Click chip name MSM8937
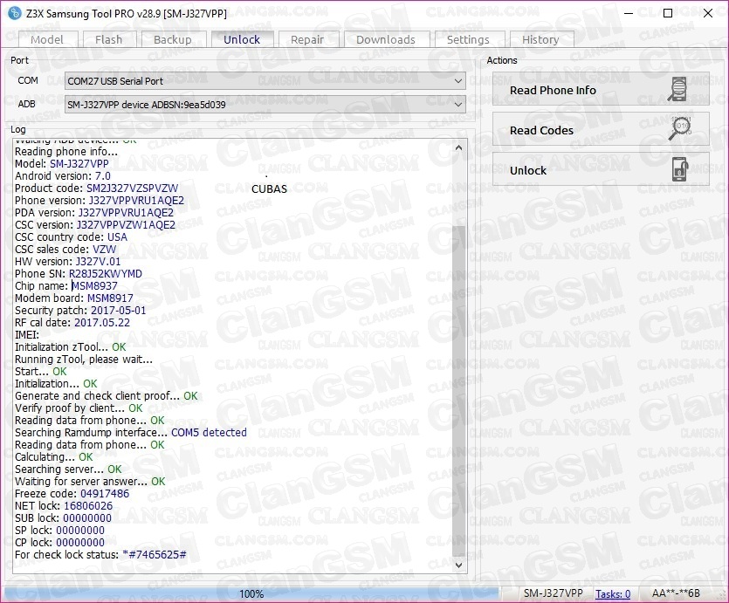The image size is (729, 603). 95,285
